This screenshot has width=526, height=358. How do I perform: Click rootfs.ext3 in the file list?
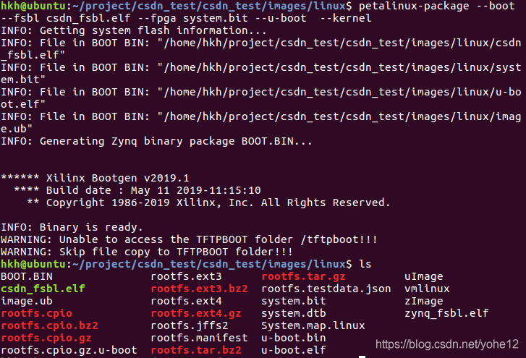click(x=186, y=276)
